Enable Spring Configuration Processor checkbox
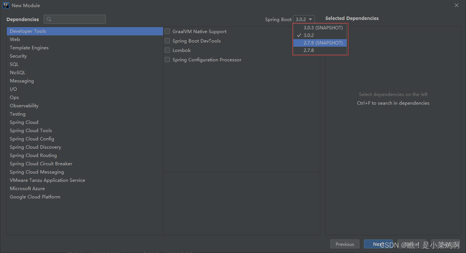The height and width of the screenshot is (253, 466). [x=167, y=60]
